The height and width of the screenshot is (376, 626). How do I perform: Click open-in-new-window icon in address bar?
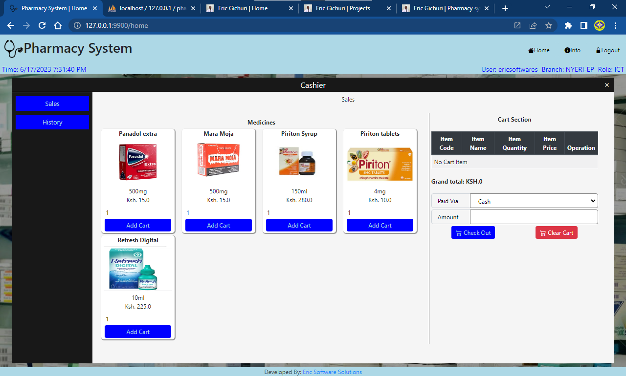coord(517,25)
